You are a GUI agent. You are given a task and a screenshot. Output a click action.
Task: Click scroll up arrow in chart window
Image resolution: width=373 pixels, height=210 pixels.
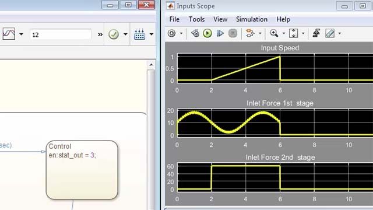pyautogui.click(x=151, y=65)
